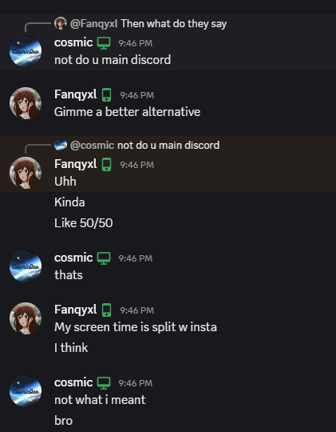Click the desktop status icon next to first cosmic username

104,43
